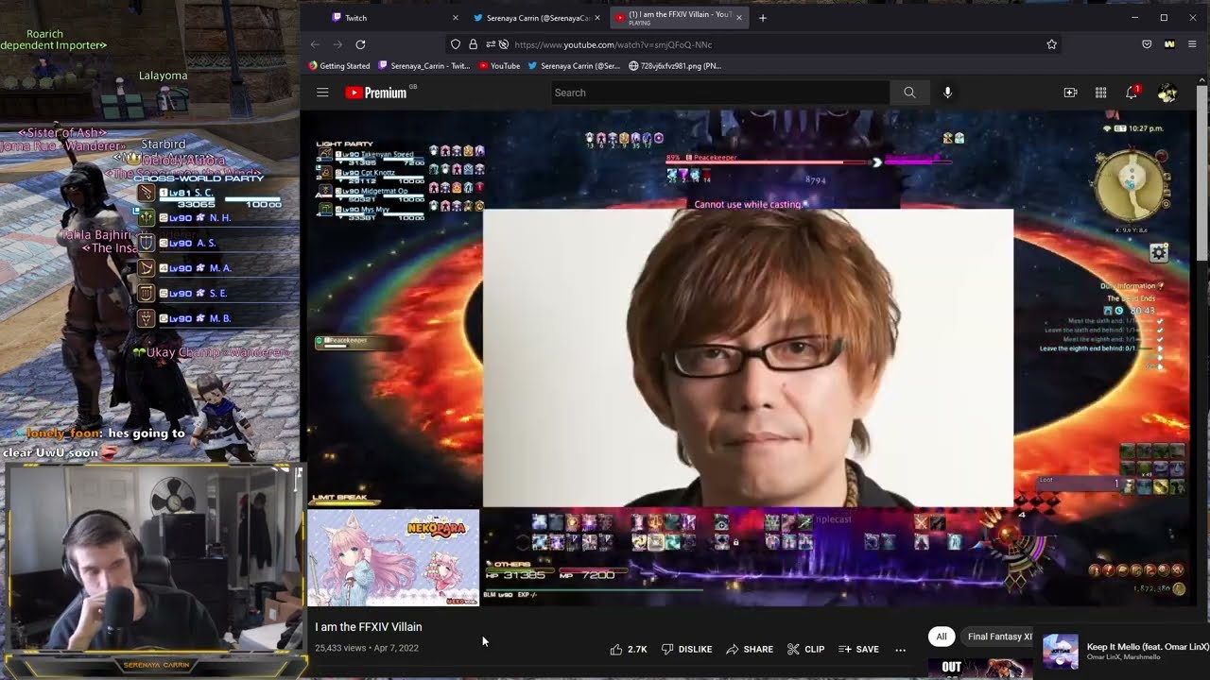The image size is (1210, 680).
Task: Select the All filter chip
Action: (942, 637)
